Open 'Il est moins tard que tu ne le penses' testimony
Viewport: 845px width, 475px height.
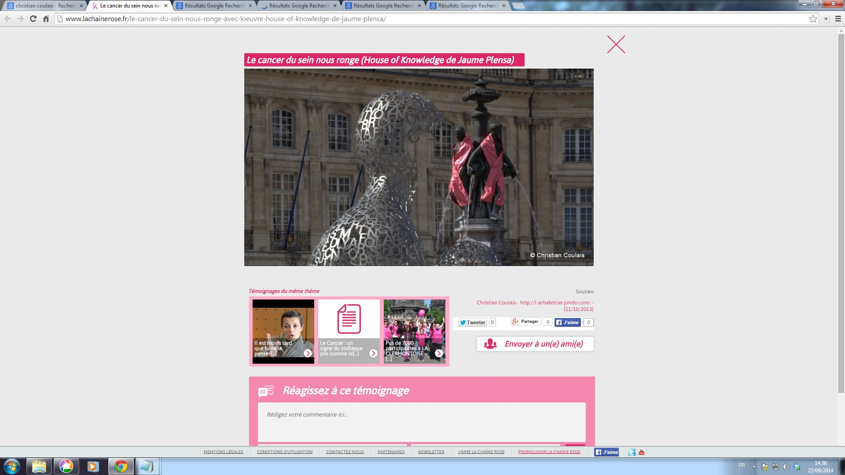[x=283, y=332]
